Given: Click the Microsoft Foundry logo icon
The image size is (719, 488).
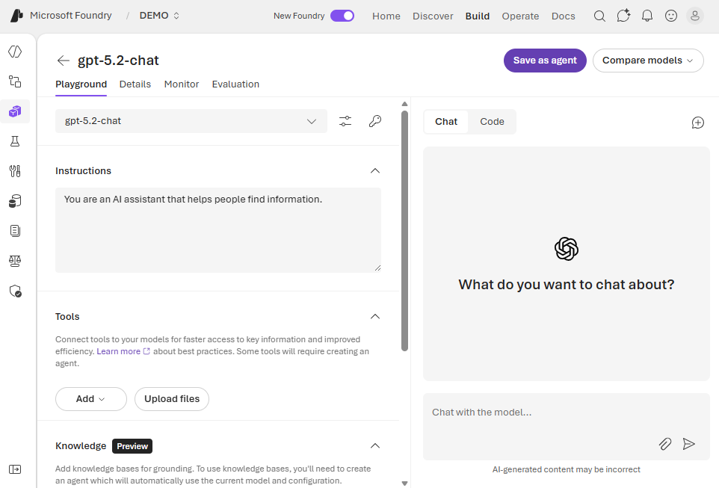Looking at the screenshot, I should click(x=16, y=16).
